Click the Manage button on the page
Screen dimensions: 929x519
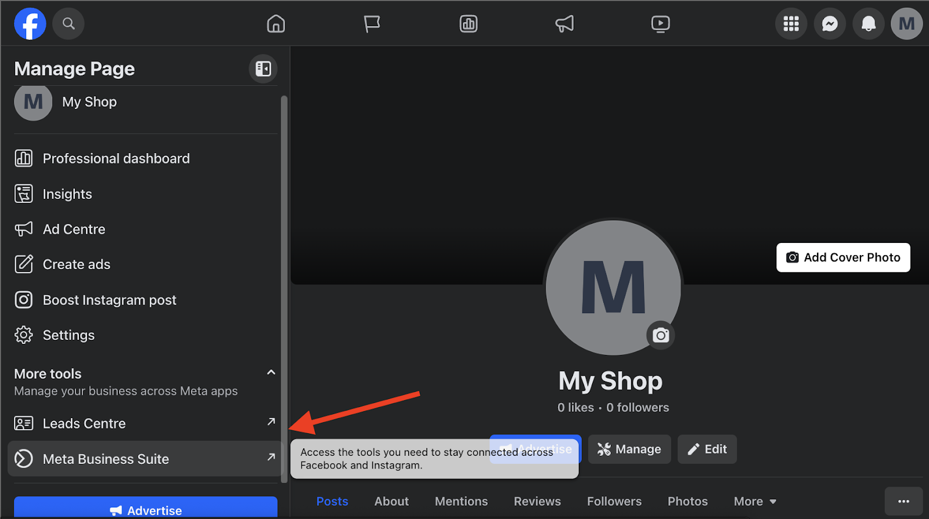(x=629, y=449)
